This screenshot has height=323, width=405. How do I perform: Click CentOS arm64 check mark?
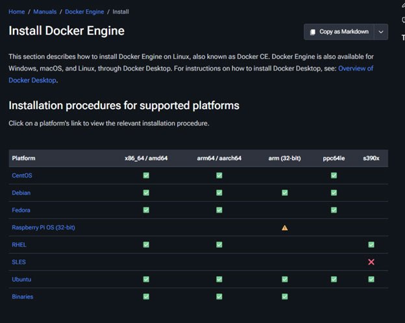pyautogui.click(x=219, y=176)
